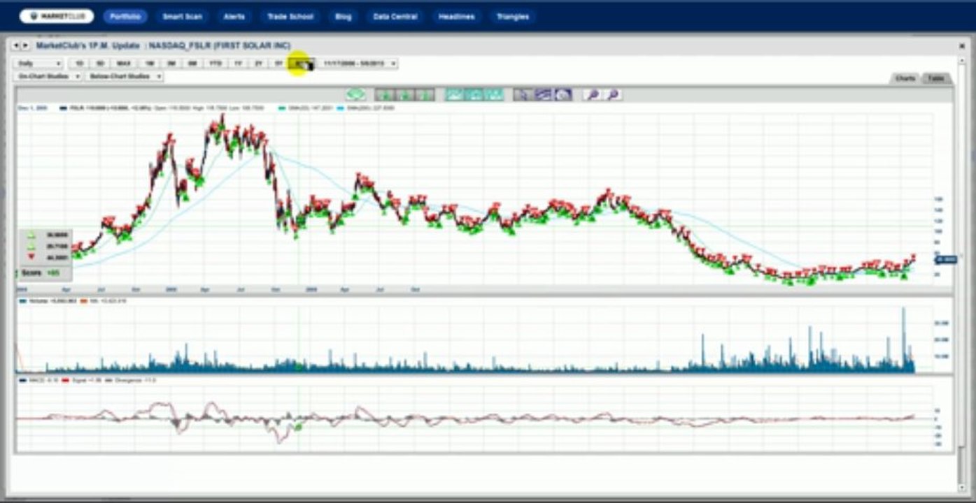The image size is (976, 503).
Task: Go to Alerts in top navigation
Action: pos(234,16)
